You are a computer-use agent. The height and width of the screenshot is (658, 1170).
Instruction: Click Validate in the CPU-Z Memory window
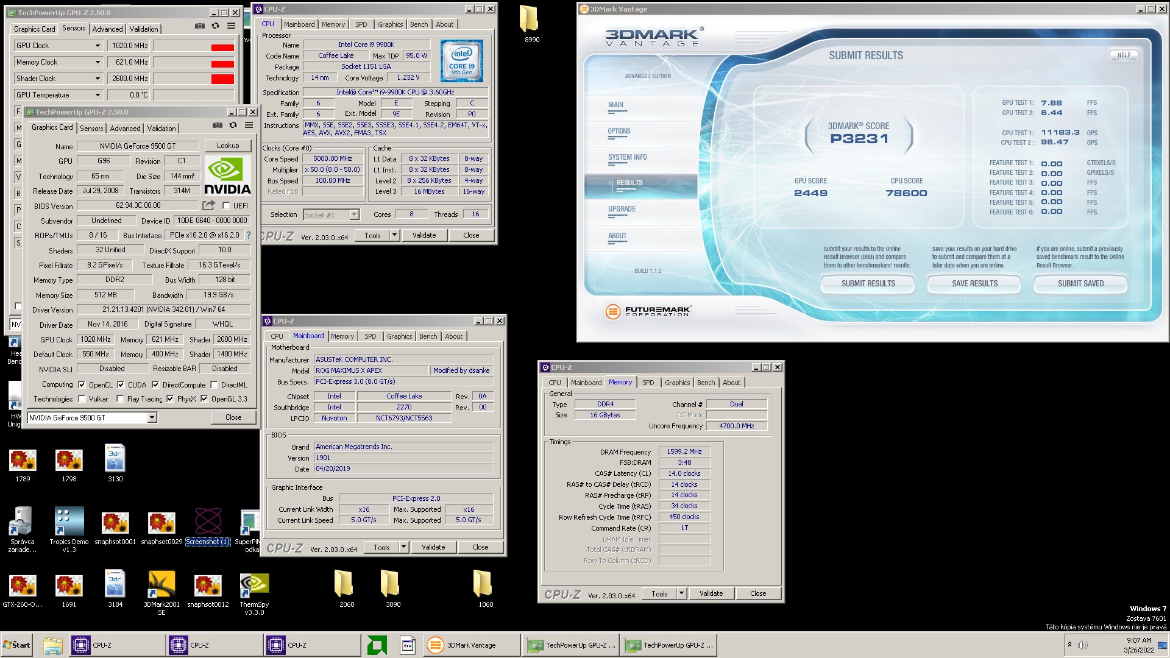(x=711, y=593)
